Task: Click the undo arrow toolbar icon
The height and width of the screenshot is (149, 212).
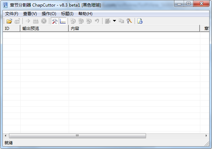Action: [97, 21]
